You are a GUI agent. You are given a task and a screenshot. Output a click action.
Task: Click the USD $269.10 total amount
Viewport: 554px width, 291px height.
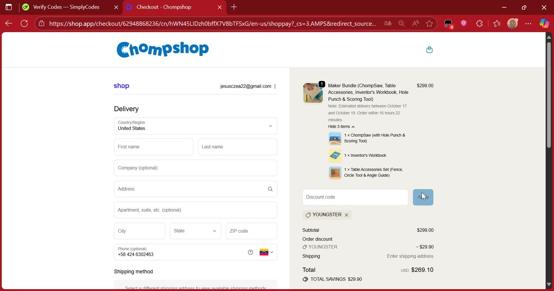[417, 270]
